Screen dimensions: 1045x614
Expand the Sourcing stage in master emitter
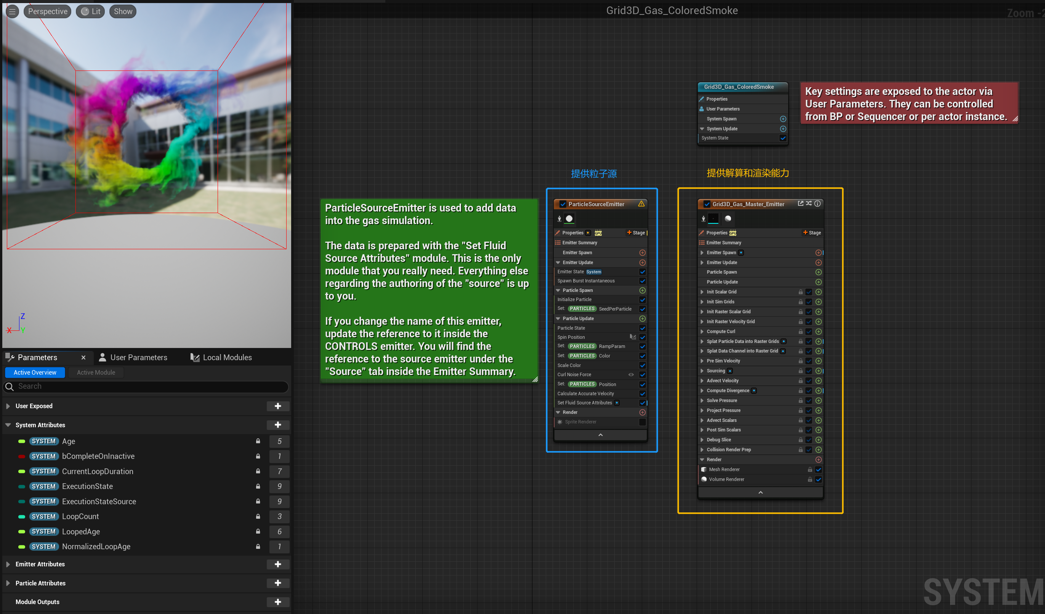point(702,371)
